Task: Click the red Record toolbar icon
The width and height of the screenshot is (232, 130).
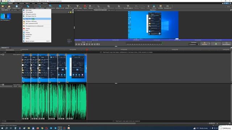Action: (85, 6)
